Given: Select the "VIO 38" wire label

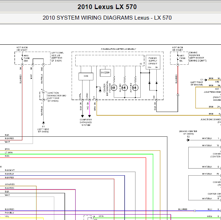Looking at the screenshot, I should (x=88, y=106).
